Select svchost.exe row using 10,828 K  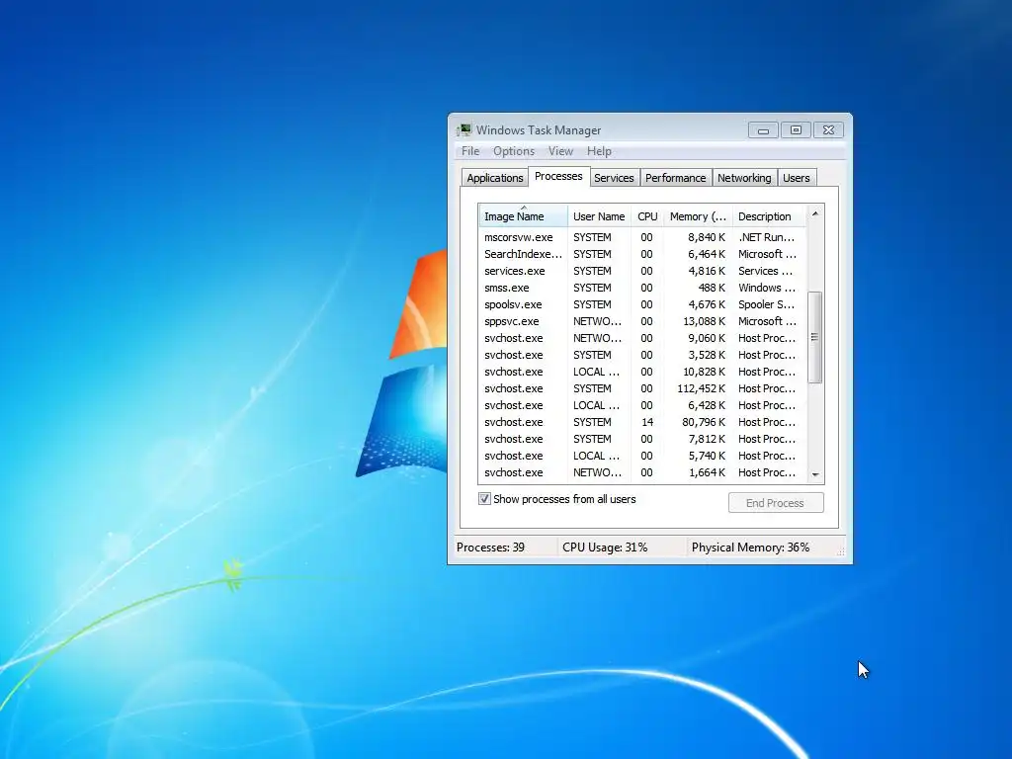tap(642, 372)
